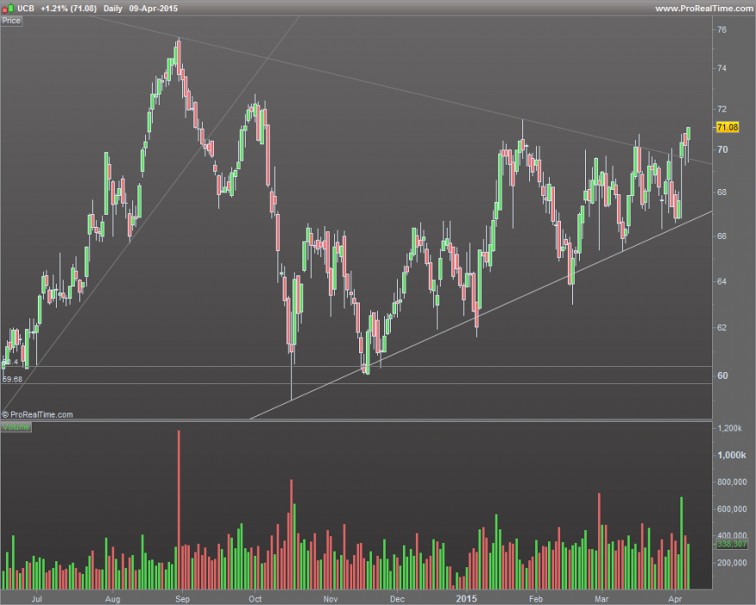Click the yellow 71.08 current price tag
756x605 pixels.
[x=728, y=127]
